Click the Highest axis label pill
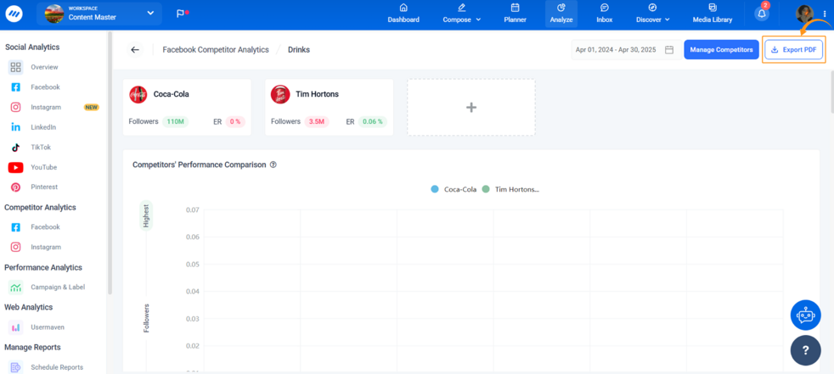This screenshot has width=834, height=374. pyautogui.click(x=146, y=215)
